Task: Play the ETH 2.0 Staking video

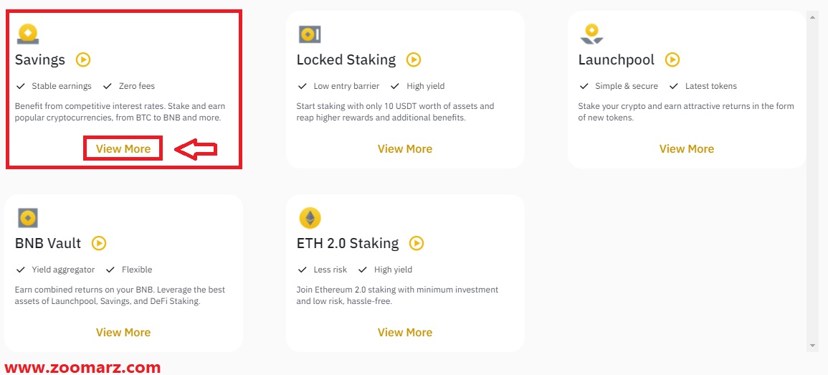Action: (x=417, y=244)
